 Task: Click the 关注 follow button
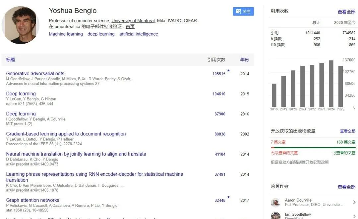(x=243, y=11)
